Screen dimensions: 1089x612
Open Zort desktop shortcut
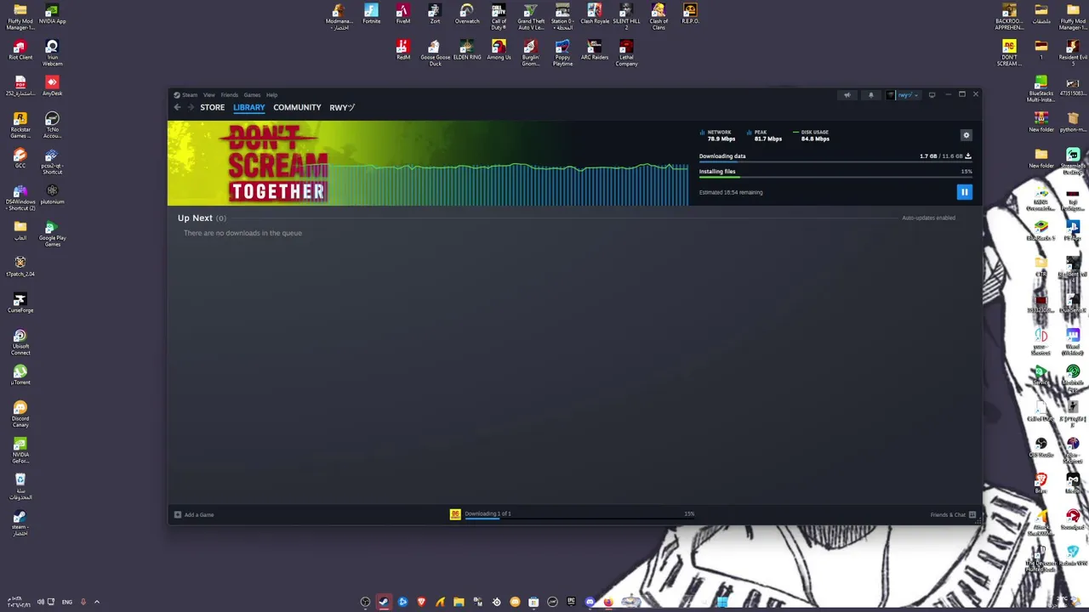tap(435, 14)
